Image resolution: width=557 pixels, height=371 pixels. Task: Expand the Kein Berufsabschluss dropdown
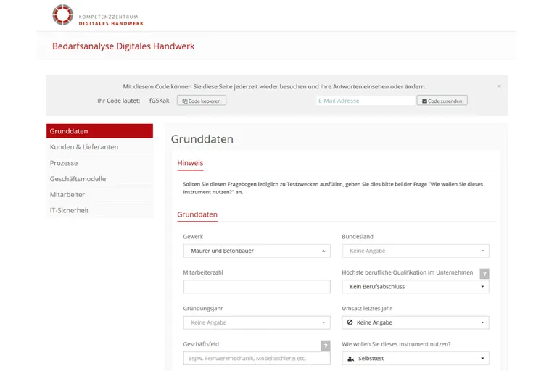(x=415, y=287)
